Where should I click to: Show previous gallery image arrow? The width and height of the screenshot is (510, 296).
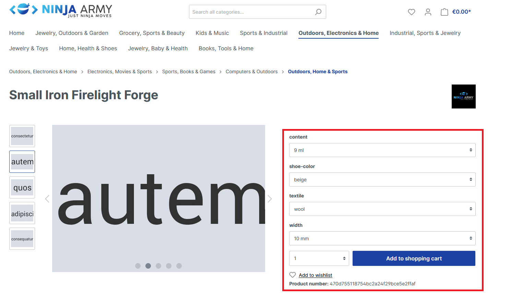(47, 199)
